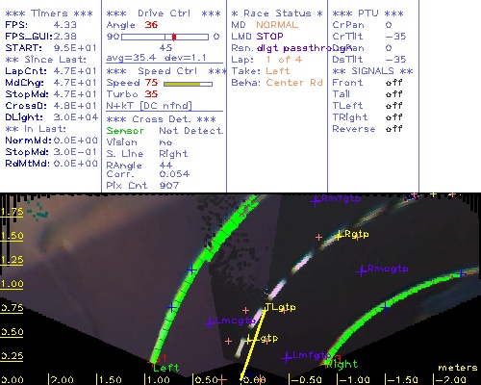The width and height of the screenshot is (481, 385).
Task: Click the TLgtp yellow cross marker
Action: 266,309
